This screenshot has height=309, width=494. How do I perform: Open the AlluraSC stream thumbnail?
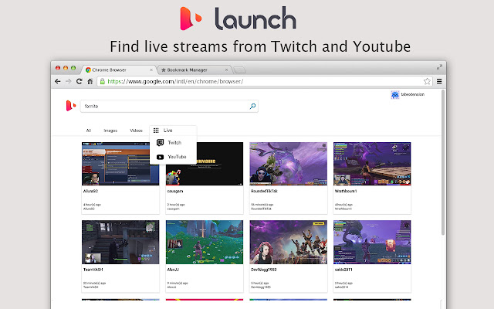click(120, 164)
